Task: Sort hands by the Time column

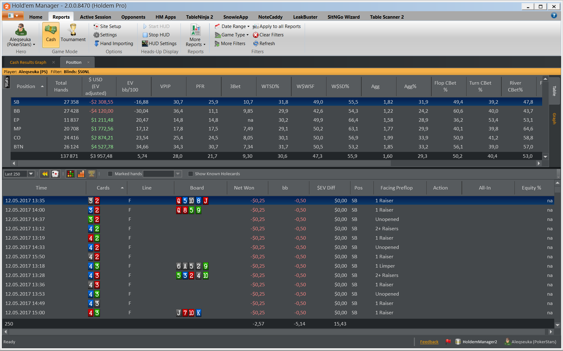Action: [x=44, y=188]
